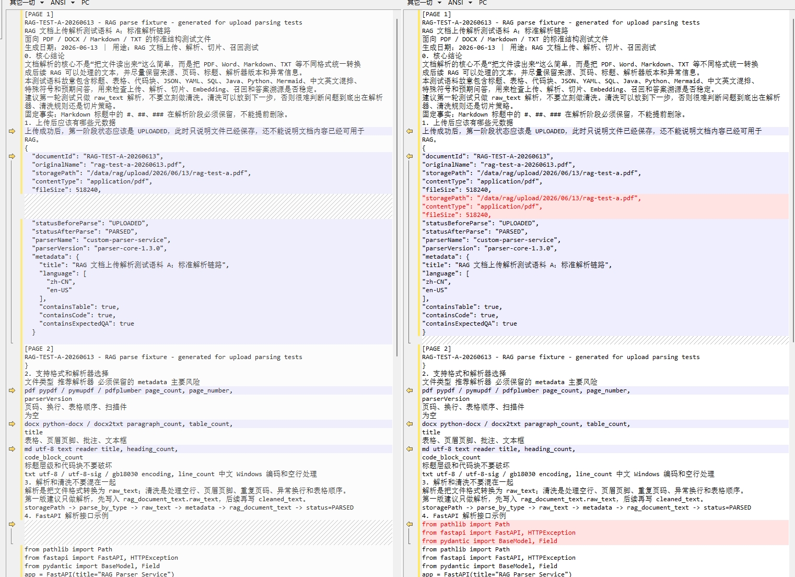This screenshot has height=577, width=795.
Task: Copy the right md utf-8 line to the left
Action: click(x=410, y=449)
